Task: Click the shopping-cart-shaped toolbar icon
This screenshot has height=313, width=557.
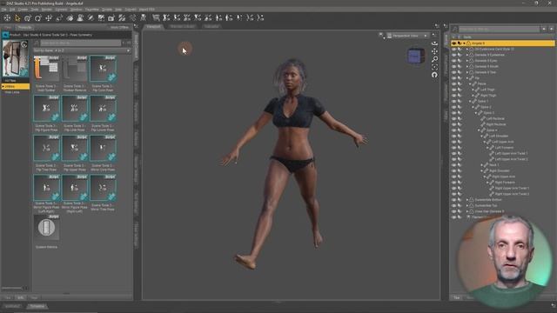Action: [156, 17]
